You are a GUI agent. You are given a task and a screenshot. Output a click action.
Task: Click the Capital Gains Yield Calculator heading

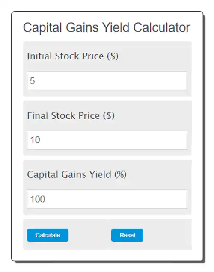(x=107, y=28)
